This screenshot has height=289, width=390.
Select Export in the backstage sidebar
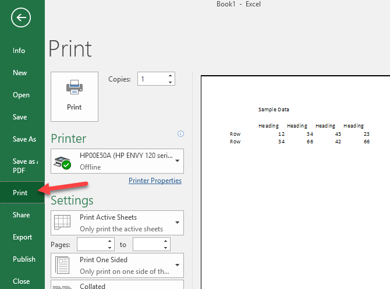coord(22,237)
